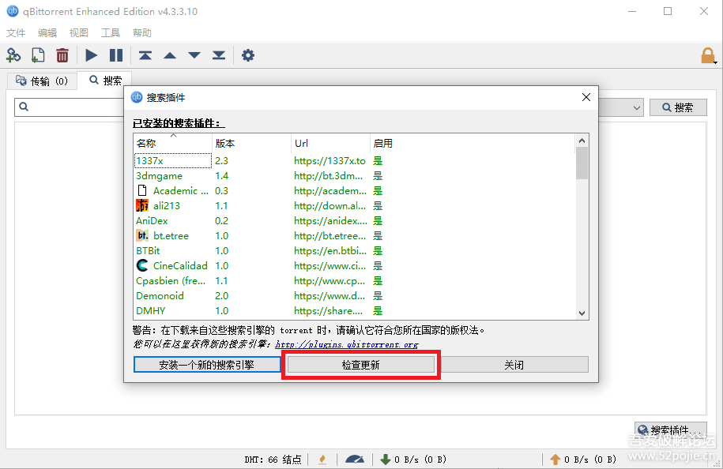Click the green download speed arrow icon

pos(386,460)
